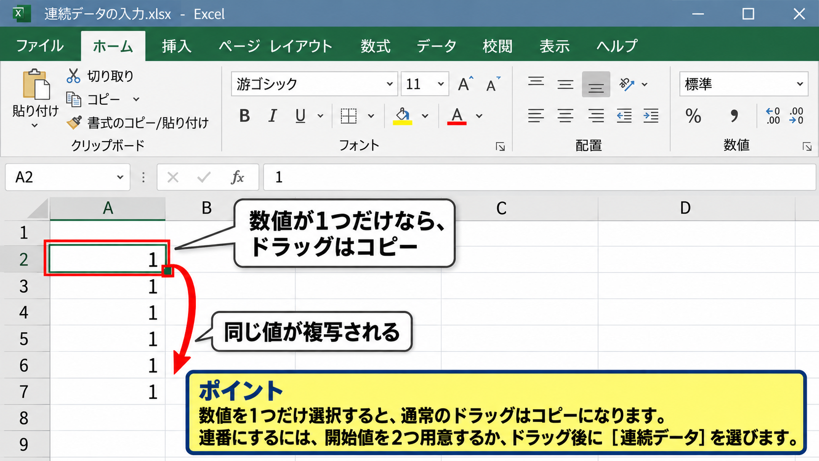Switch to the データ tab
Screen dimensions: 819x461
click(436, 46)
